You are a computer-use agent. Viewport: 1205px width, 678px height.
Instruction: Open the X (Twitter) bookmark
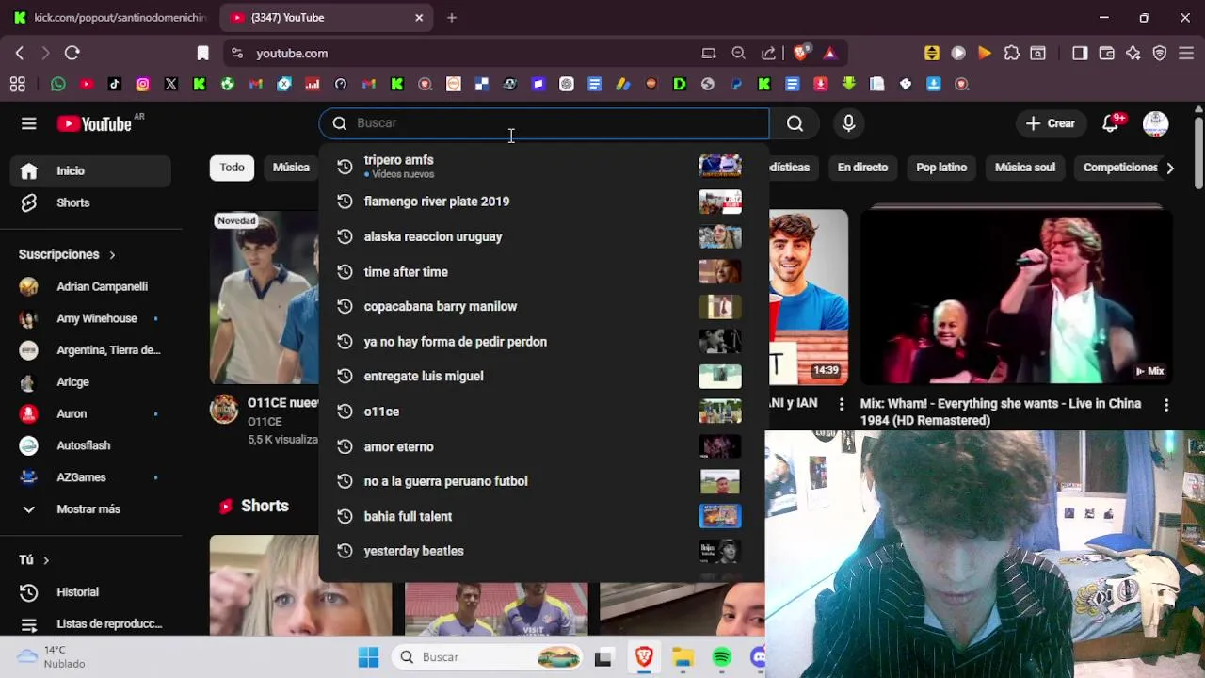pos(171,84)
